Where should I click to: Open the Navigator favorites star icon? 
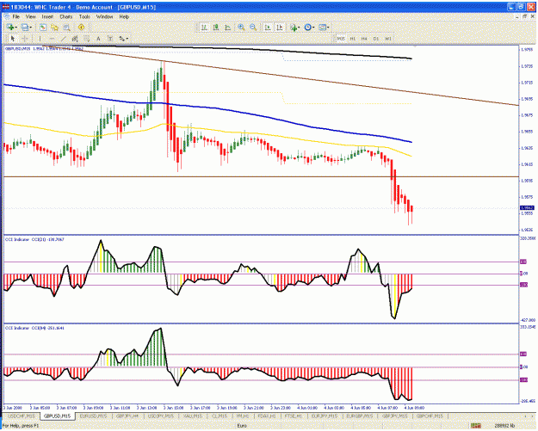pyautogui.click(x=54, y=27)
